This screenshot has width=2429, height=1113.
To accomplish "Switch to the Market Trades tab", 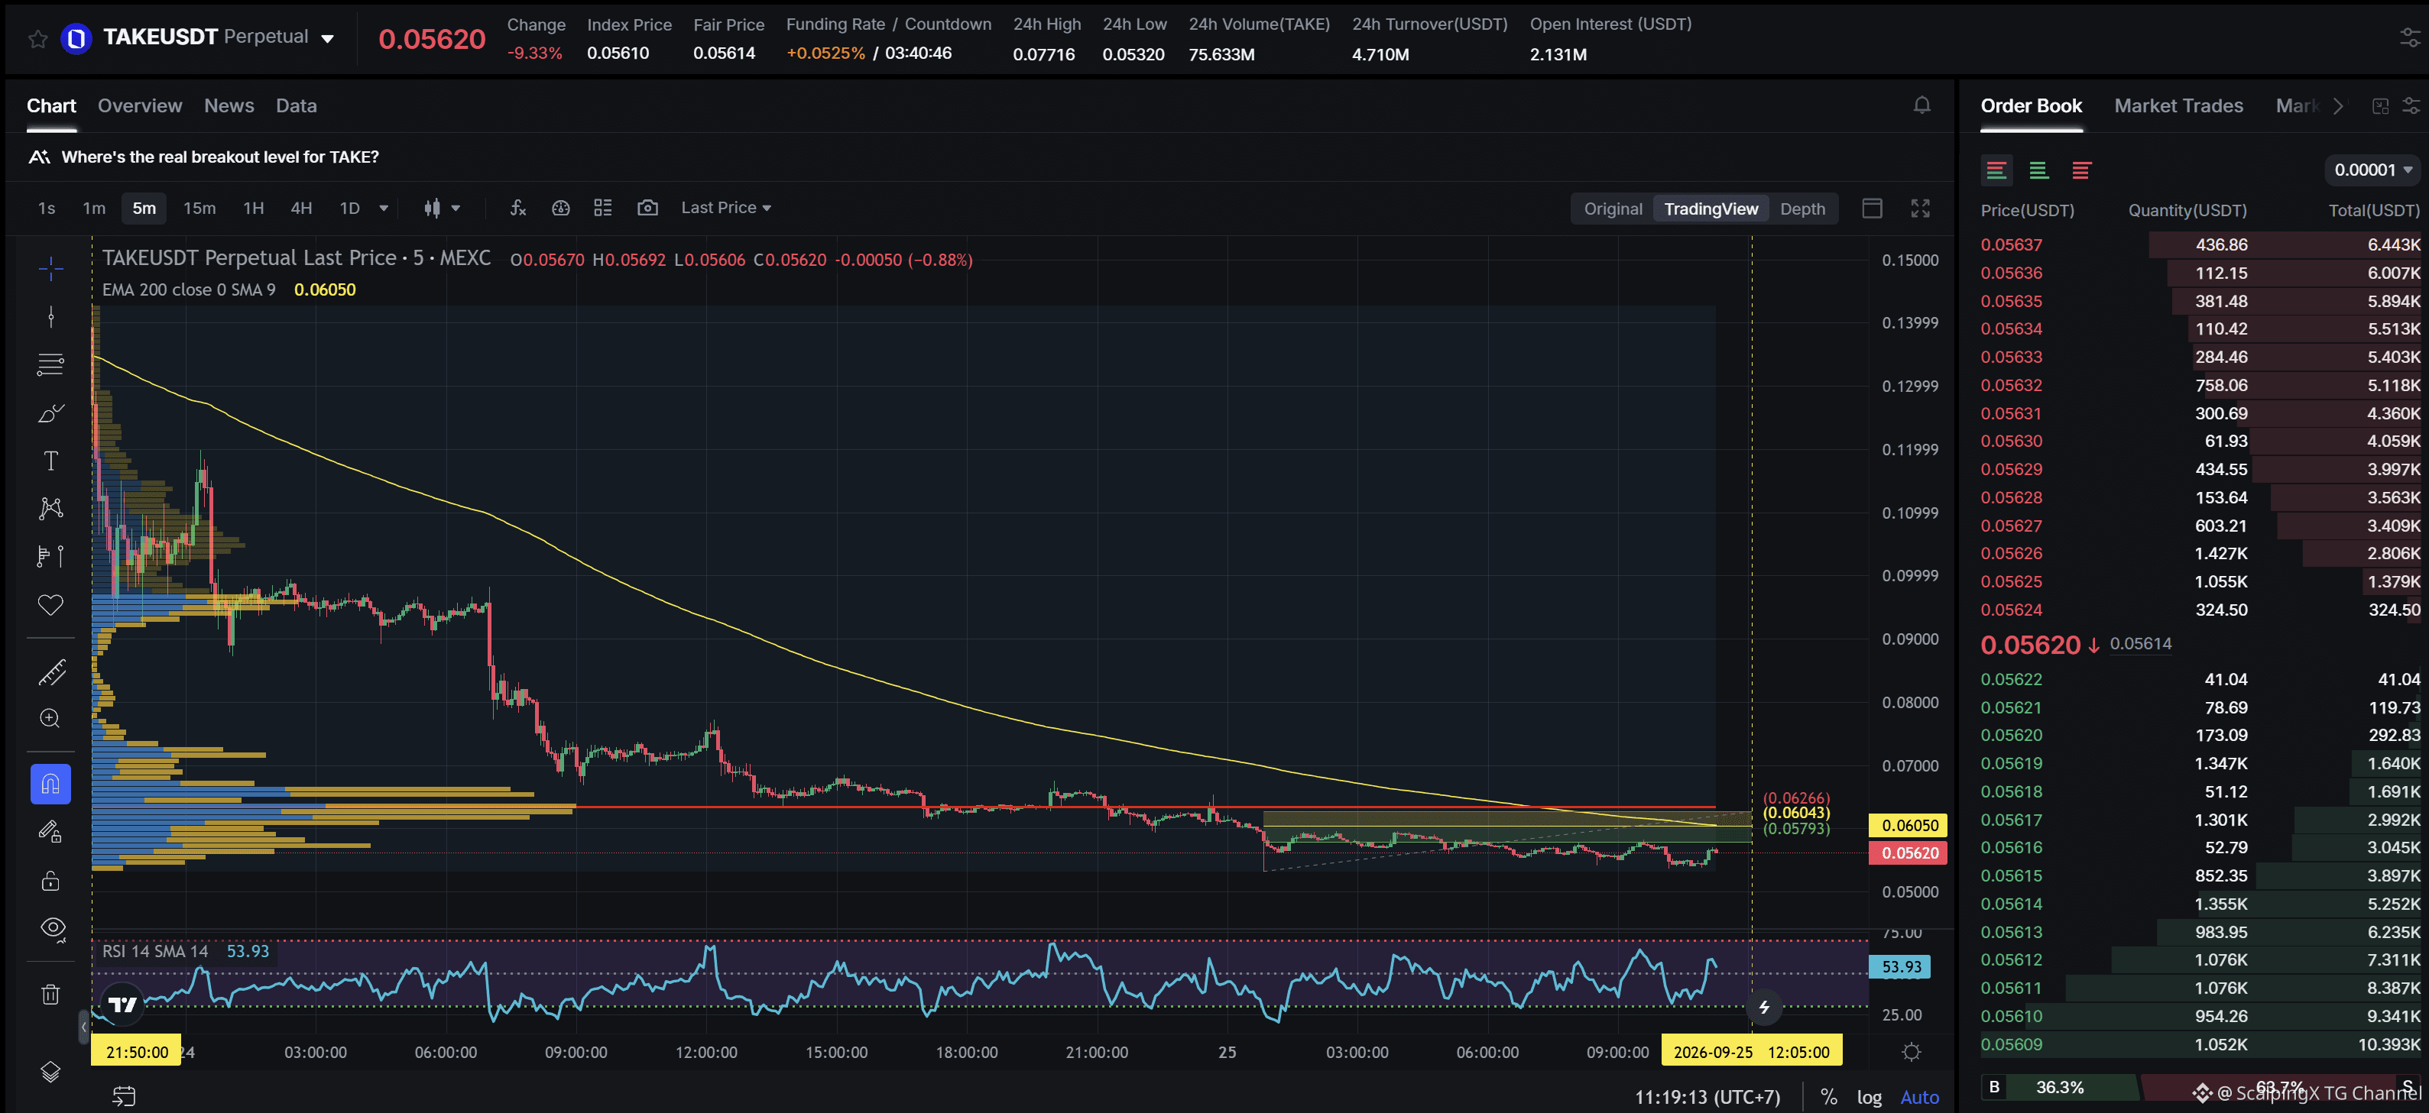I will pyautogui.click(x=2178, y=105).
